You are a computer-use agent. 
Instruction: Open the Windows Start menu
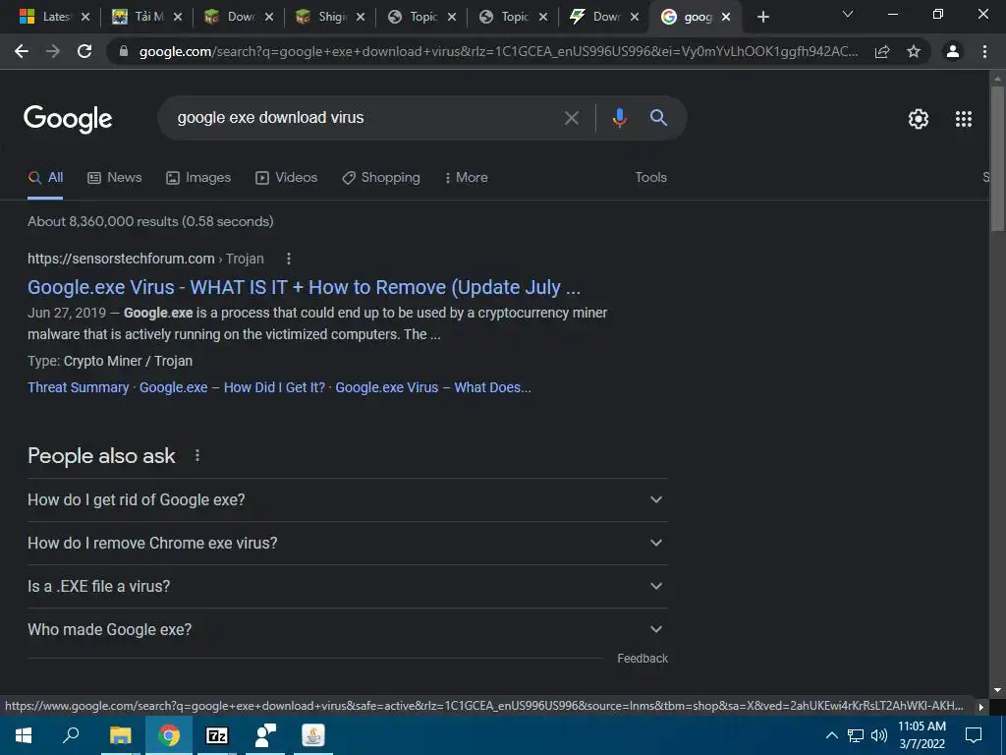(x=24, y=735)
